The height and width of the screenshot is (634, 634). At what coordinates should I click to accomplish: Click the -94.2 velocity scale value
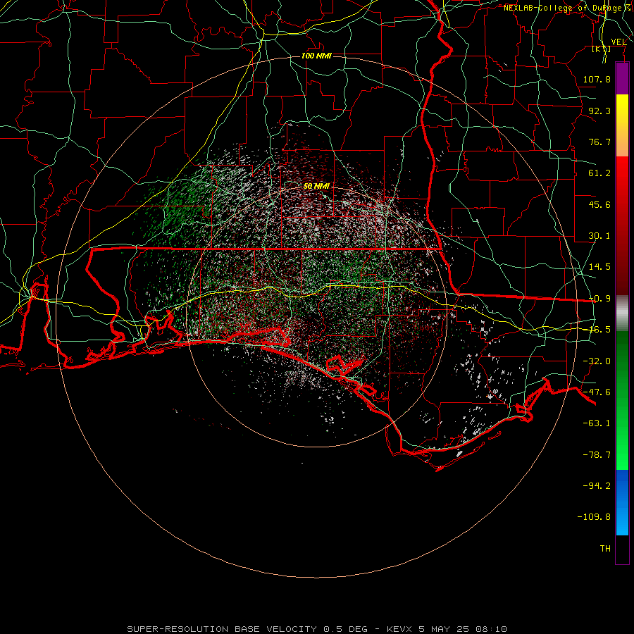(597, 485)
